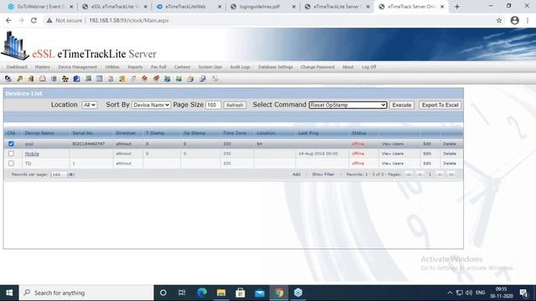The image size is (536, 301).
Task: Click the yellow folder toolbar icon
Action: pos(122,79)
